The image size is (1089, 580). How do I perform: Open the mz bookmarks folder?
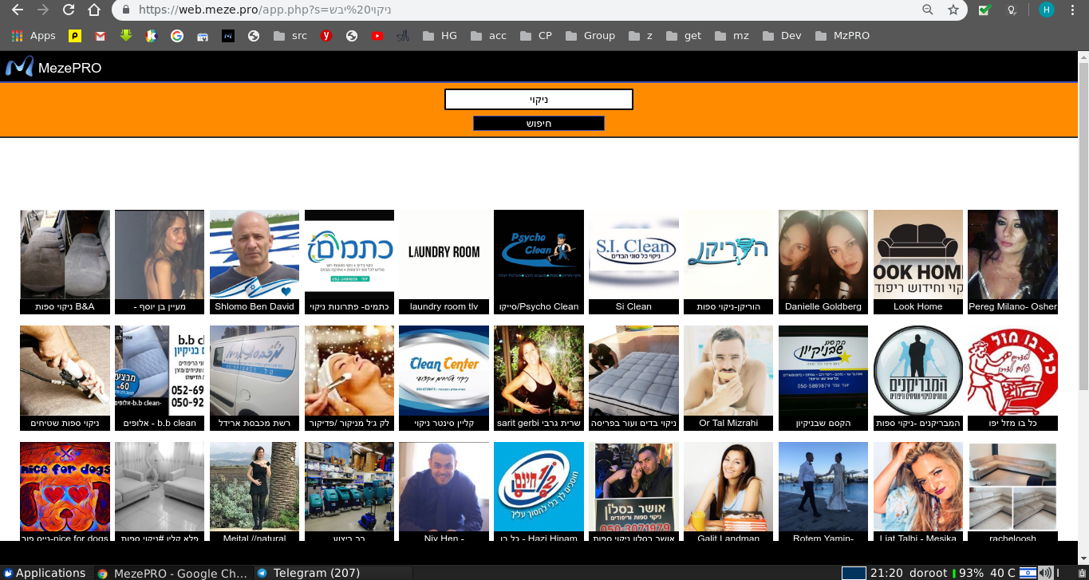point(732,35)
